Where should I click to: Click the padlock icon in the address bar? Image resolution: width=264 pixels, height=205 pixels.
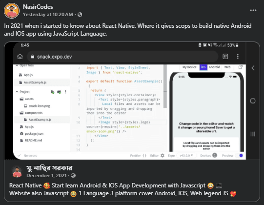point(33,57)
